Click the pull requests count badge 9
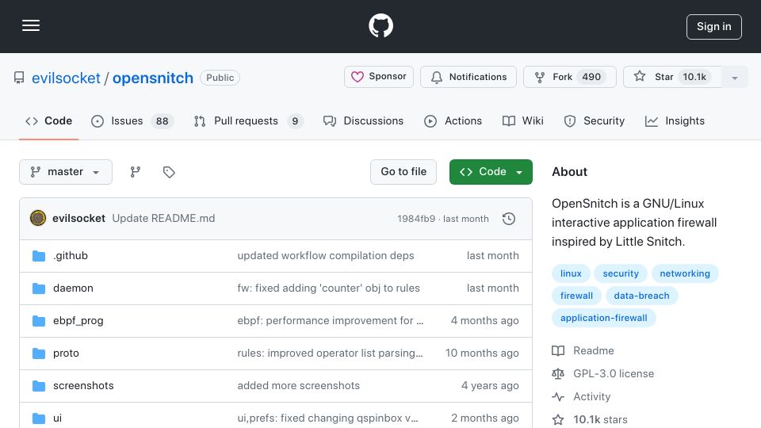 [x=295, y=121]
